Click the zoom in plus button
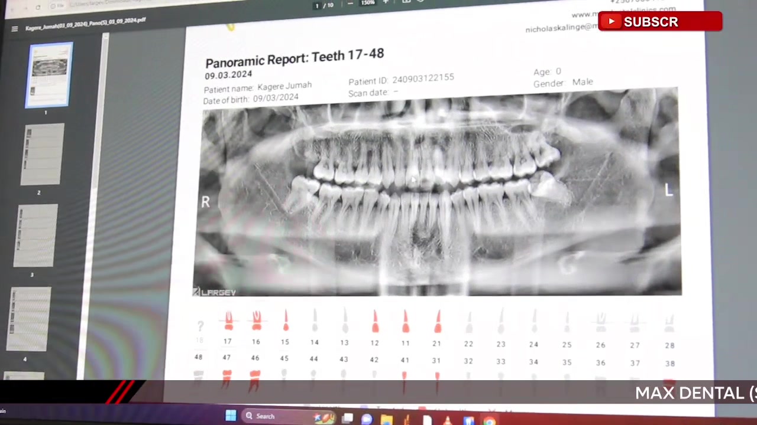Viewport: 757px width, 425px height. (386, 2)
